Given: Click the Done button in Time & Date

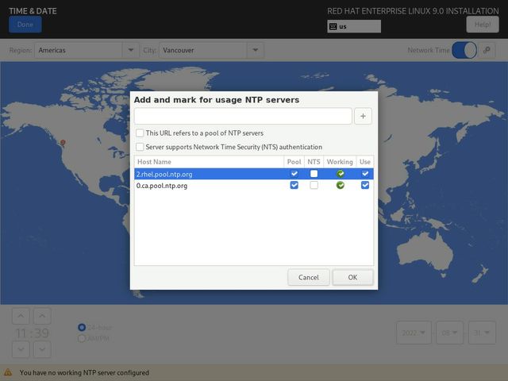Looking at the screenshot, I should pyautogui.click(x=25, y=25).
